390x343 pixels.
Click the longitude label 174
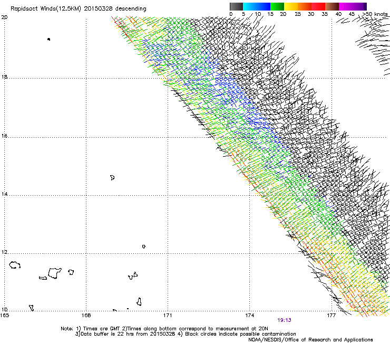click(249, 316)
